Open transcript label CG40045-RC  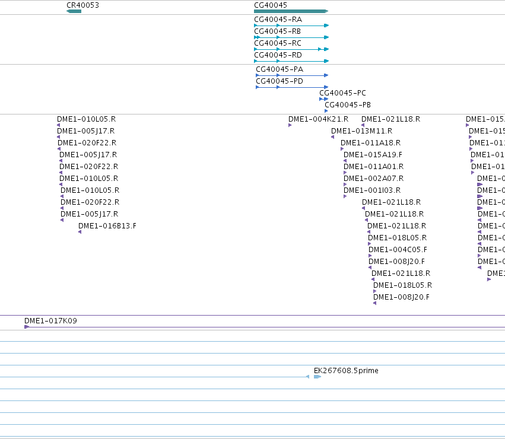click(x=278, y=43)
